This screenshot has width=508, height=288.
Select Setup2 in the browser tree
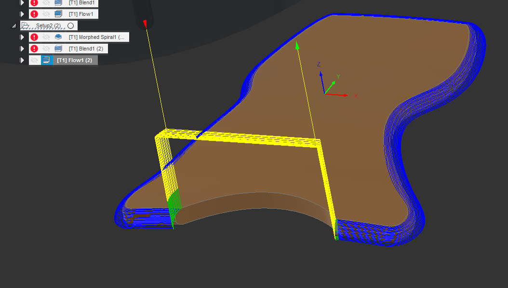[x=48, y=25]
